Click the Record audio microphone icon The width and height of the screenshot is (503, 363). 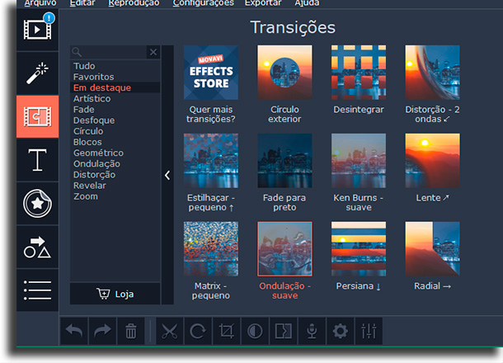tap(312, 331)
